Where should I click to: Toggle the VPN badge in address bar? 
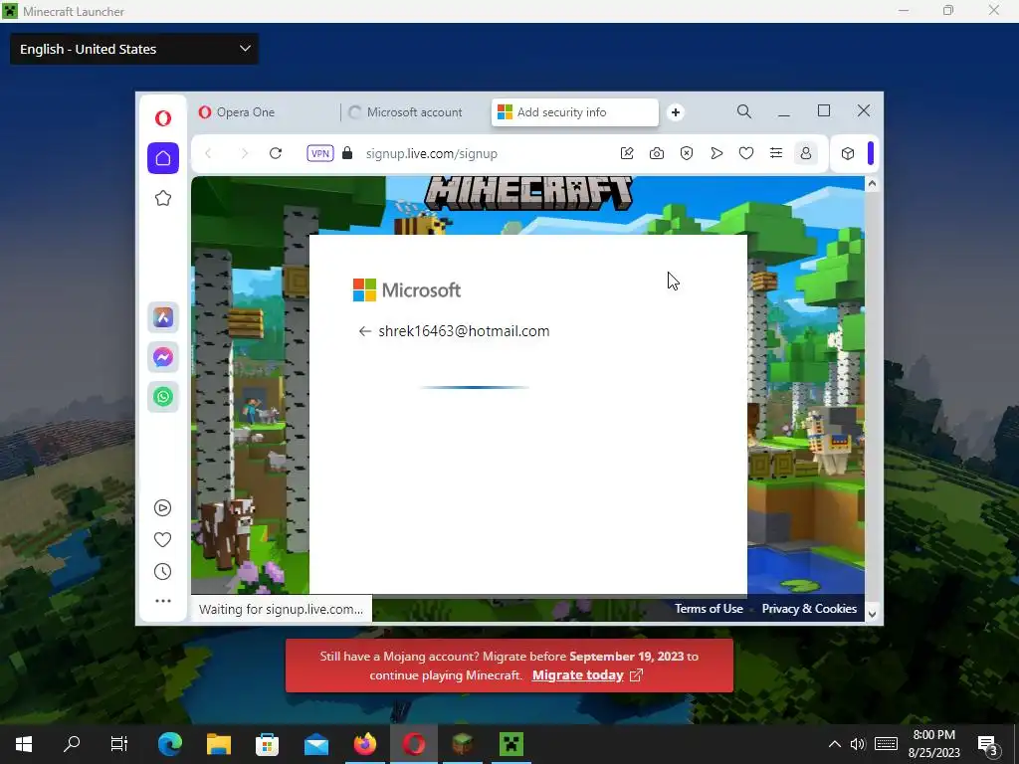point(320,153)
